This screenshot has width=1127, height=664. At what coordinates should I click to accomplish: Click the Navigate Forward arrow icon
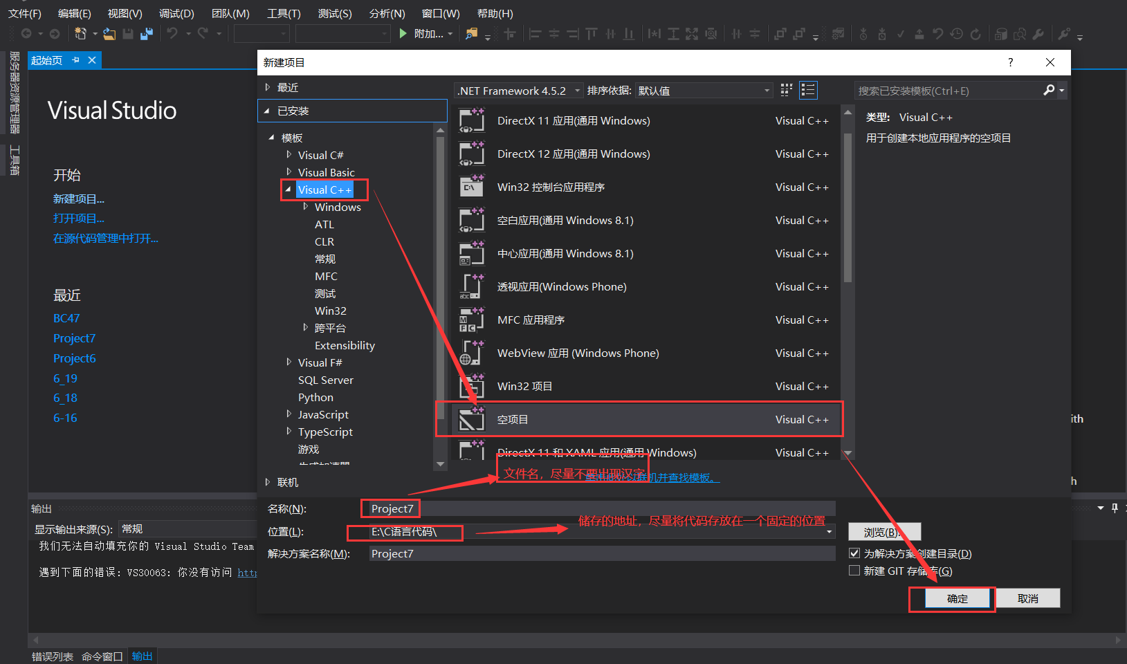pos(55,33)
